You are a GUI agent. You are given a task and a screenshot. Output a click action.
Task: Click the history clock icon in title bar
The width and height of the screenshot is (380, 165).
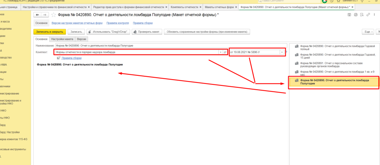331,1
